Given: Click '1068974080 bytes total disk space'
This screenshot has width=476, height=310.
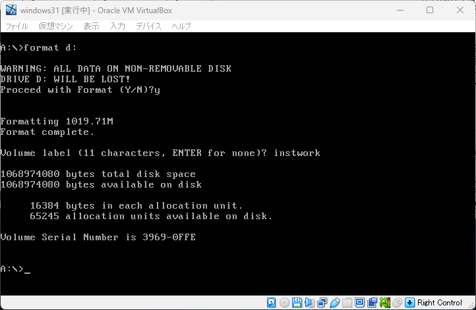Looking at the screenshot, I should point(98,174).
